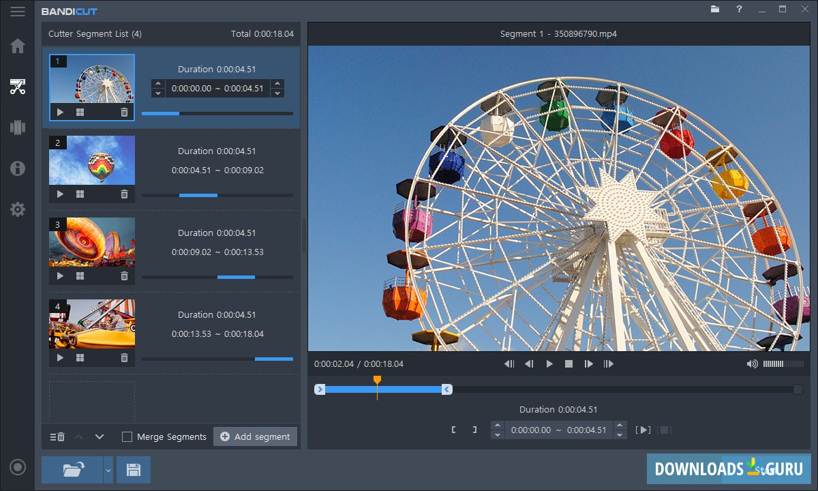818x491 pixels.
Task: Click the open file folder button
Action: click(x=72, y=469)
